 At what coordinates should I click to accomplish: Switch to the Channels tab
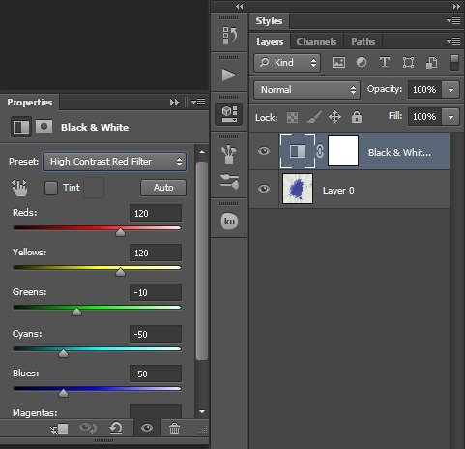pyautogui.click(x=316, y=42)
